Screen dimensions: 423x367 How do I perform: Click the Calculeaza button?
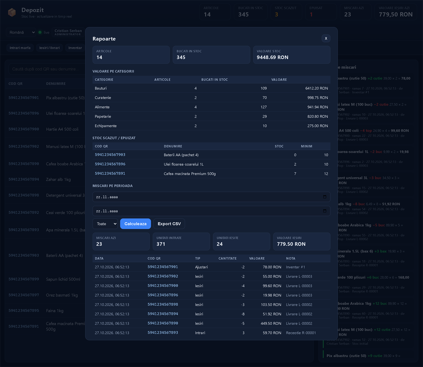click(x=135, y=224)
